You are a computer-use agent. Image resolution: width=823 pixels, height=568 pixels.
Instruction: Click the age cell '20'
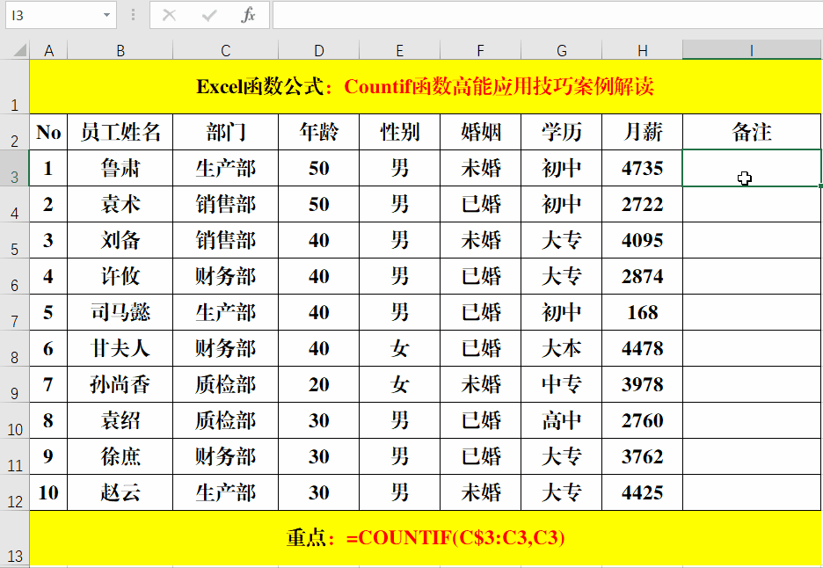[318, 384]
